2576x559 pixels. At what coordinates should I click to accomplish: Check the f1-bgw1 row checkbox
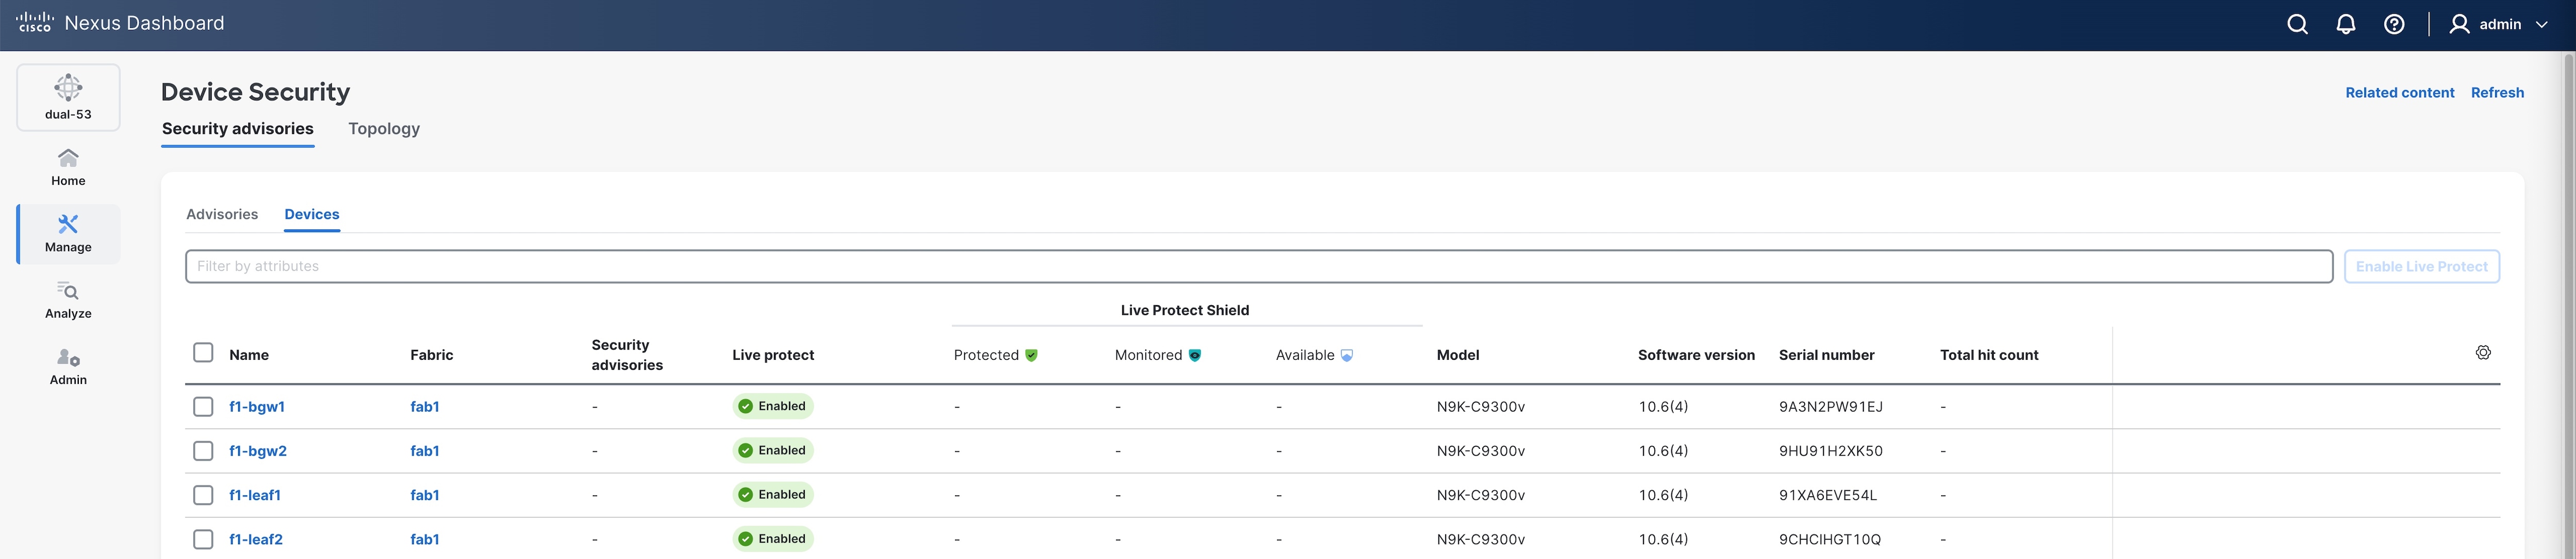(203, 406)
